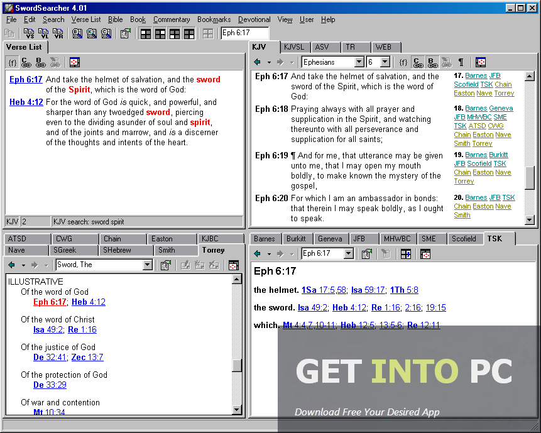Open the commentary search magnifier icon (C)
The image size is (541, 433).
106,33
